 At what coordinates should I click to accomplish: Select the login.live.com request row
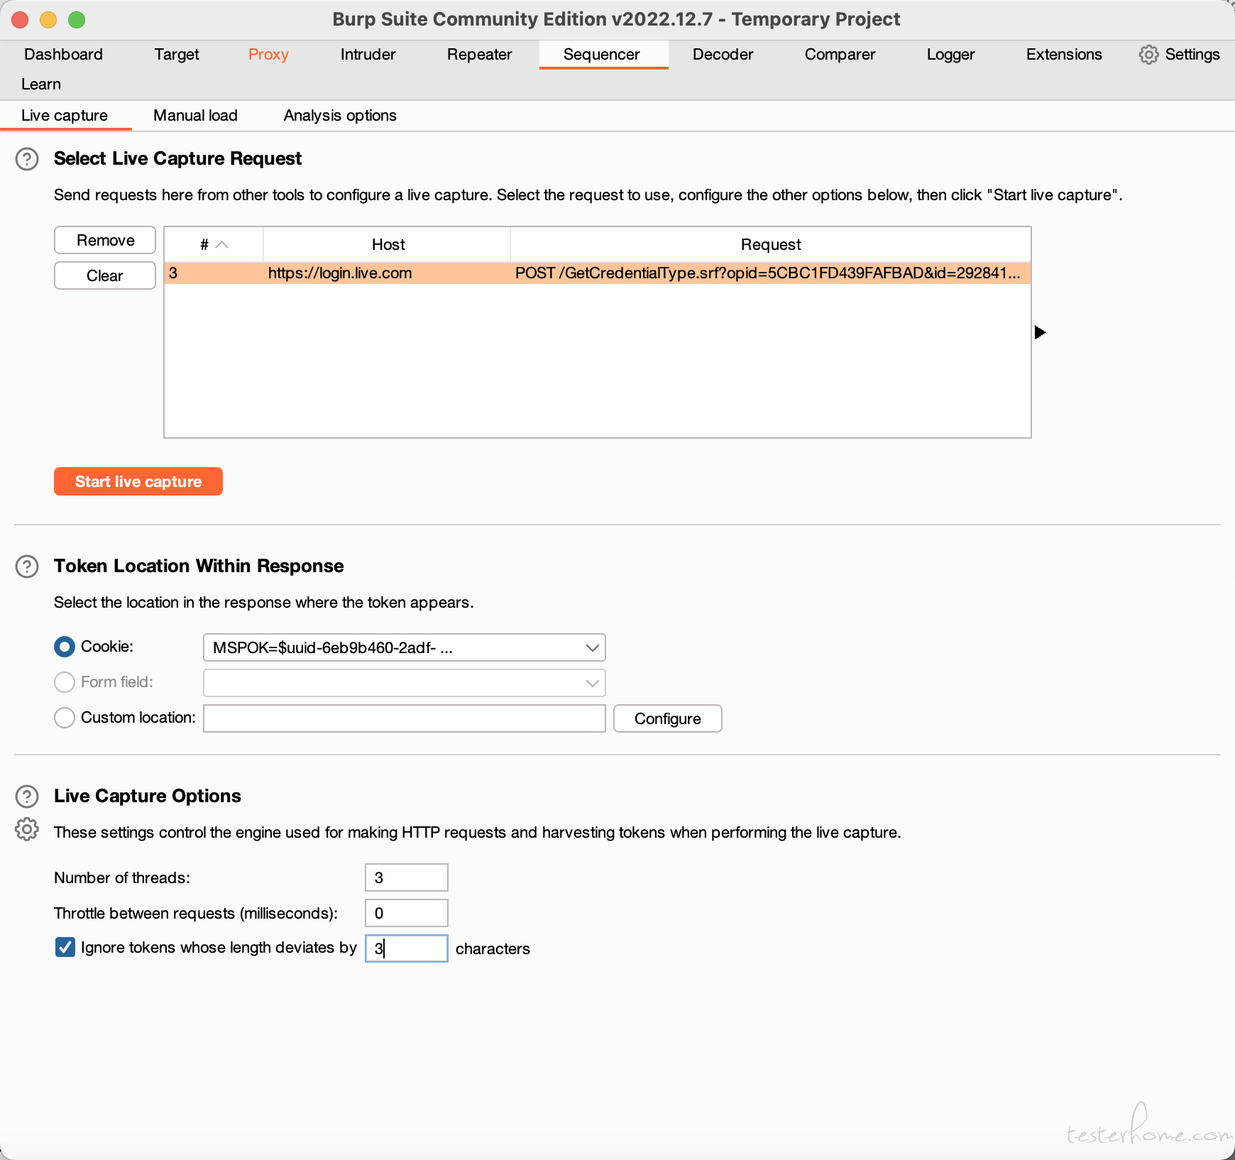pyautogui.click(x=598, y=273)
